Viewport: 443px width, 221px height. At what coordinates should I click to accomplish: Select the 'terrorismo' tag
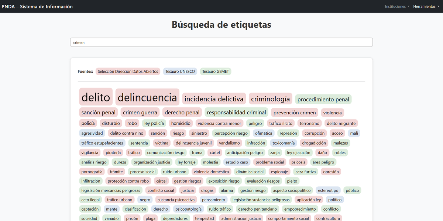[310, 123]
